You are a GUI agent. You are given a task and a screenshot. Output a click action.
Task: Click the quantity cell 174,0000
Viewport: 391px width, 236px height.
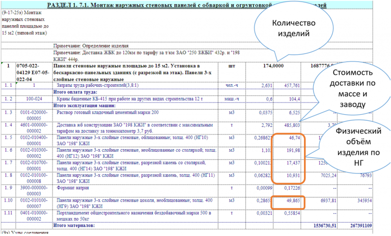coord(273,66)
